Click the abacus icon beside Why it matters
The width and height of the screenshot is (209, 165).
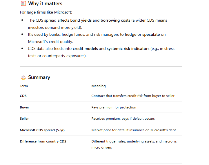(x=23, y=4)
